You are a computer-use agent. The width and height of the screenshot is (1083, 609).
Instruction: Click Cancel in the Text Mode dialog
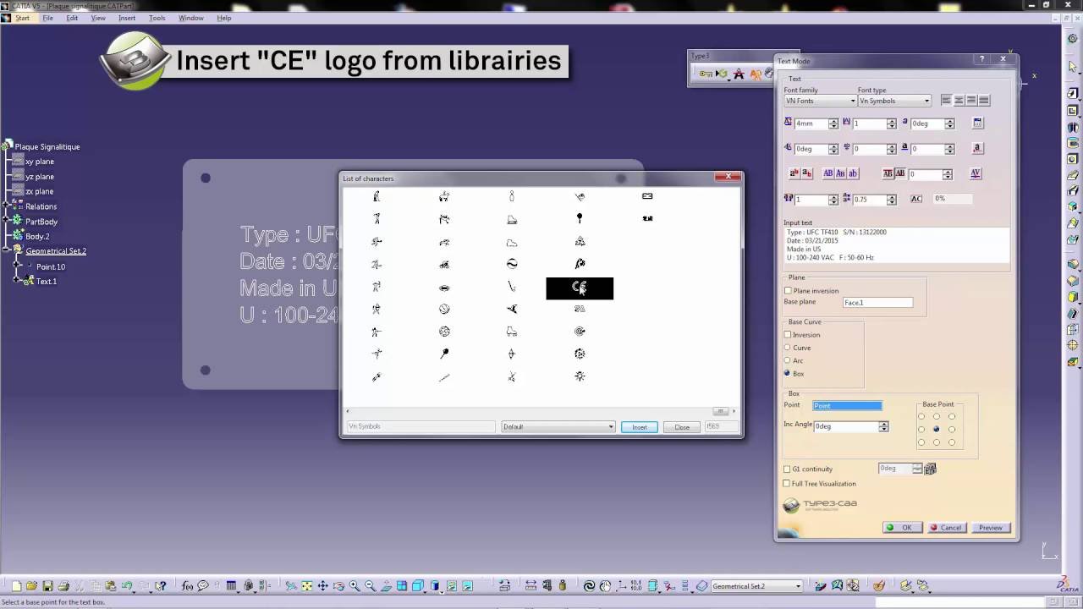[x=947, y=528]
